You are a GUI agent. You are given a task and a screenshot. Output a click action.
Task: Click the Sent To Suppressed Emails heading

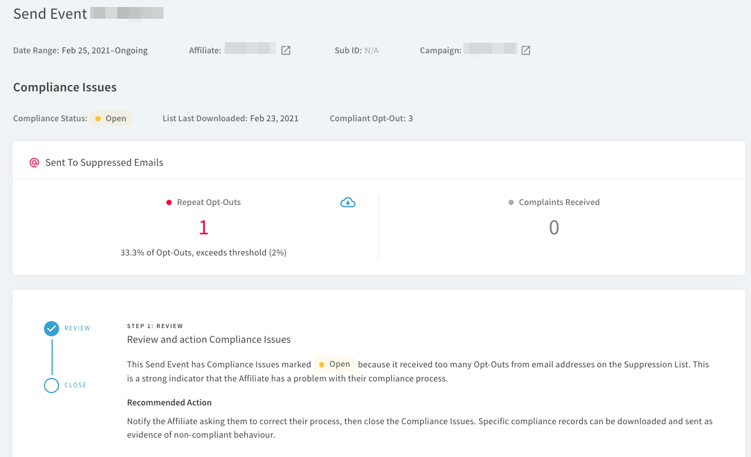[x=104, y=162]
